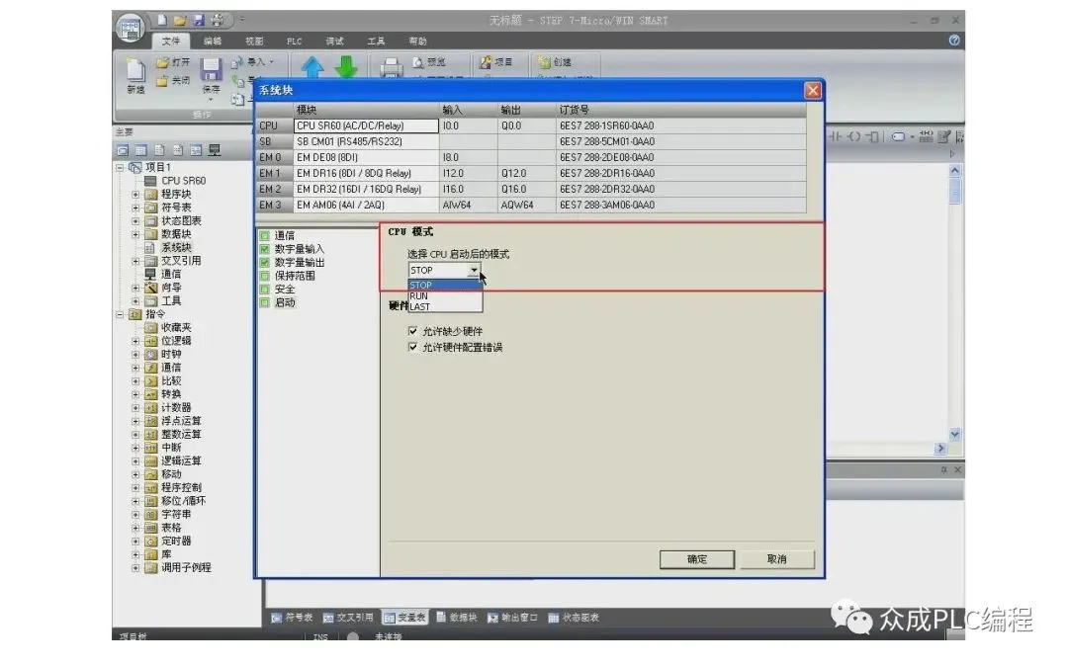
Task: Uncheck the 允许缺少硬件 option
Action: (x=412, y=331)
